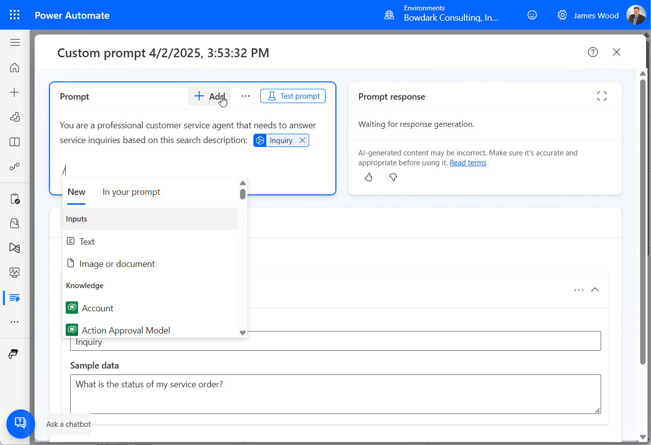Open the Environments picker globe icon
Image resolution: width=651 pixels, height=445 pixels.
point(389,15)
